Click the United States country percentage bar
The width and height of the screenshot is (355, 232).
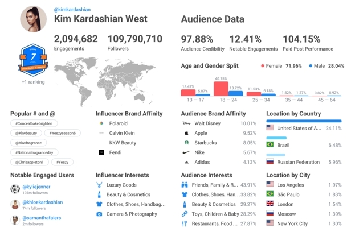tap(304, 121)
